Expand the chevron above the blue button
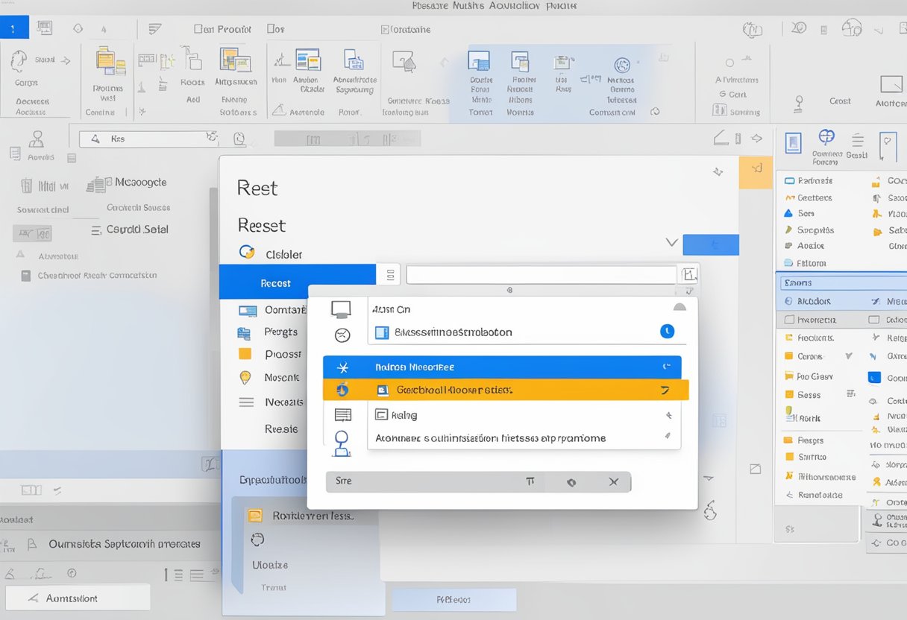This screenshot has height=620, width=907. coord(671,241)
